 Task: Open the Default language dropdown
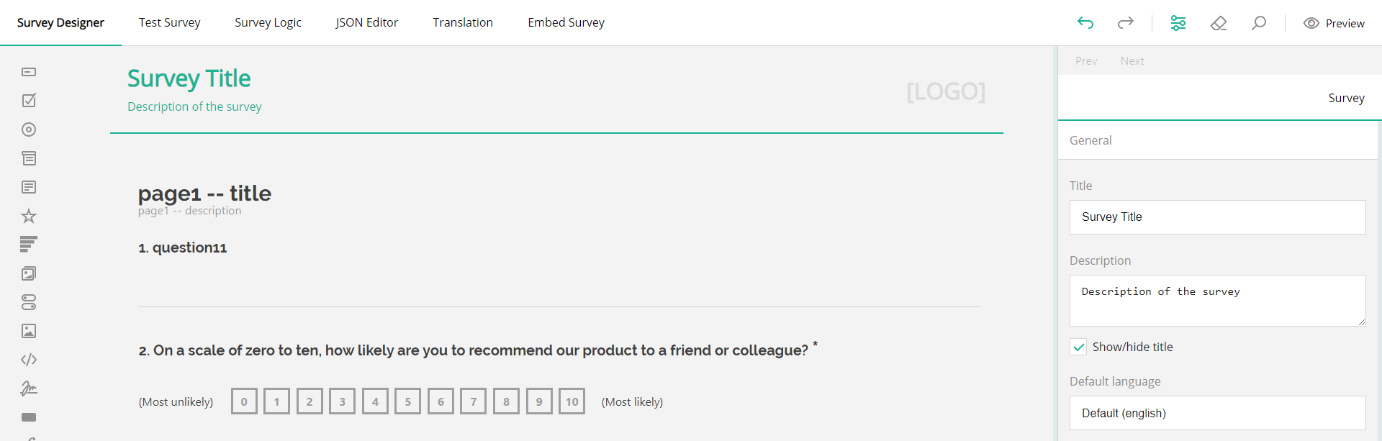pyautogui.click(x=1216, y=413)
